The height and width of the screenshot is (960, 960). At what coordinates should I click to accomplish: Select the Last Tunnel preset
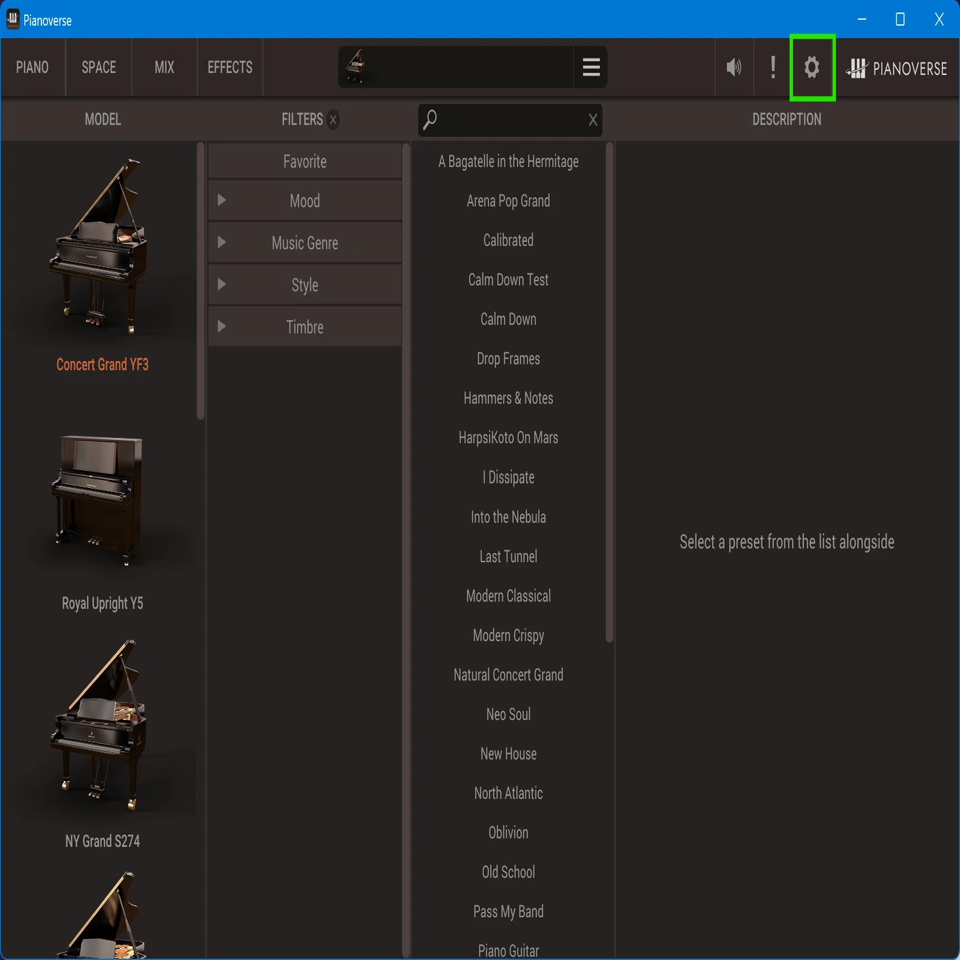click(508, 556)
